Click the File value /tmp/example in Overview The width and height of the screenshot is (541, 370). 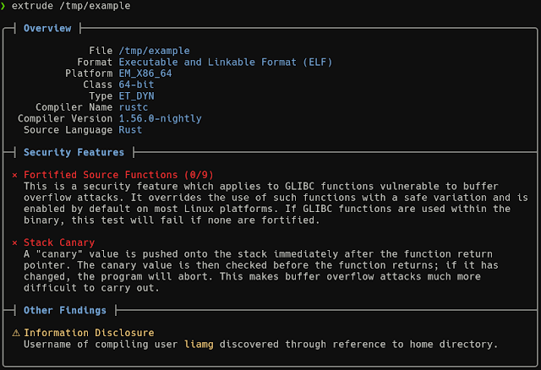click(x=154, y=51)
